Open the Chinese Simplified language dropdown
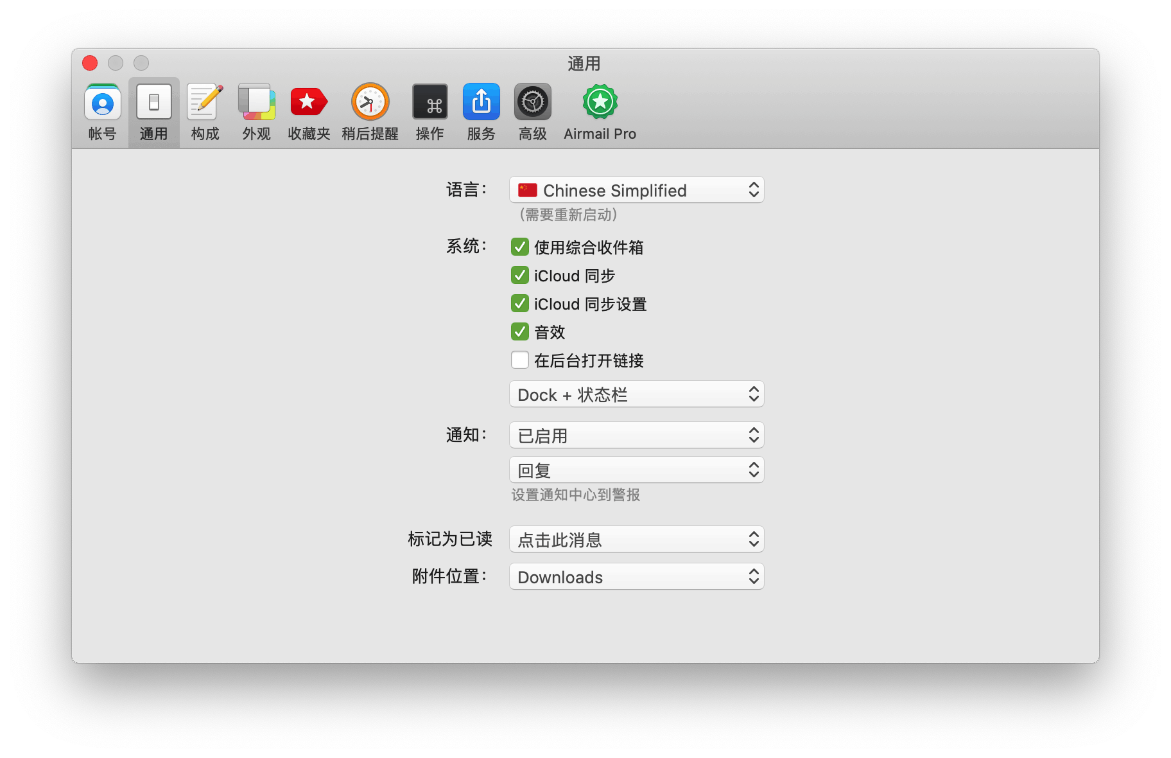This screenshot has width=1171, height=758. click(x=636, y=190)
